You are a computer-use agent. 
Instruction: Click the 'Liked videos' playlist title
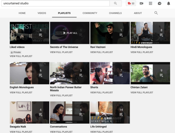click(x=17, y=47)
